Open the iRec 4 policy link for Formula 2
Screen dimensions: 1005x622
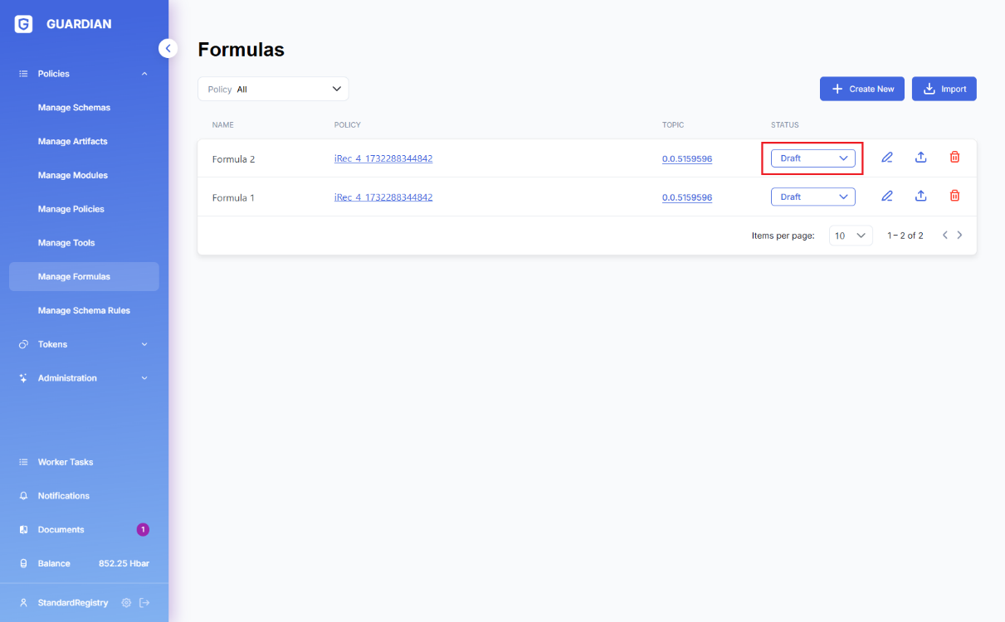[x=383, y=158]
